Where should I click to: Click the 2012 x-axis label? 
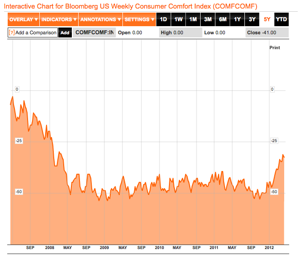[x=269, y=248]
